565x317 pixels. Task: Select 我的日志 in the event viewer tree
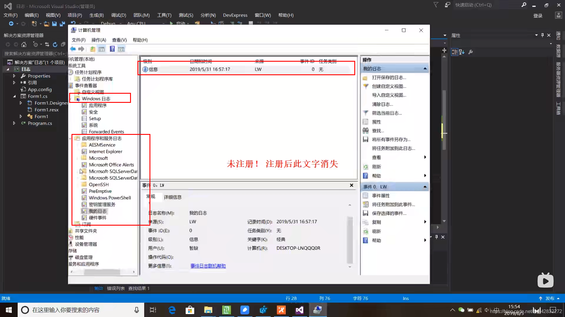pyautogui.click(x=98, y=211)
